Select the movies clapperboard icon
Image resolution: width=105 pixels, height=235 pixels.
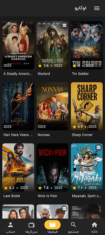(x=52, y=225)
